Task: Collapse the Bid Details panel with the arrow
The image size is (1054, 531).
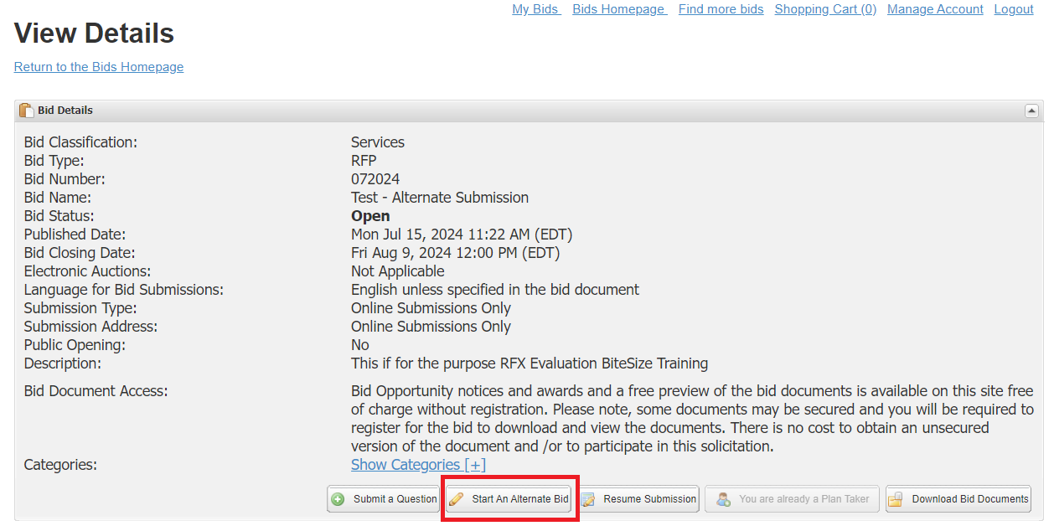Action: click(x=1031, y=111)
